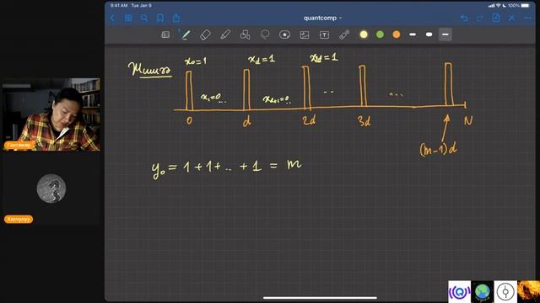The height and width of the screenshot is (303, 540).
Task: Select the Highlighter tool
Action: pos(225,35)
